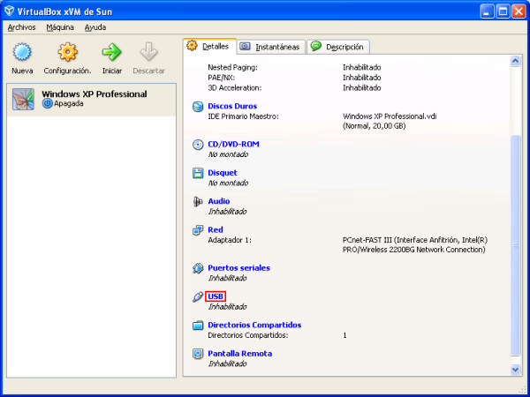The image size is (530, 397).
Task: Switch to the Instantáneas tab
Action: (269, 47)
